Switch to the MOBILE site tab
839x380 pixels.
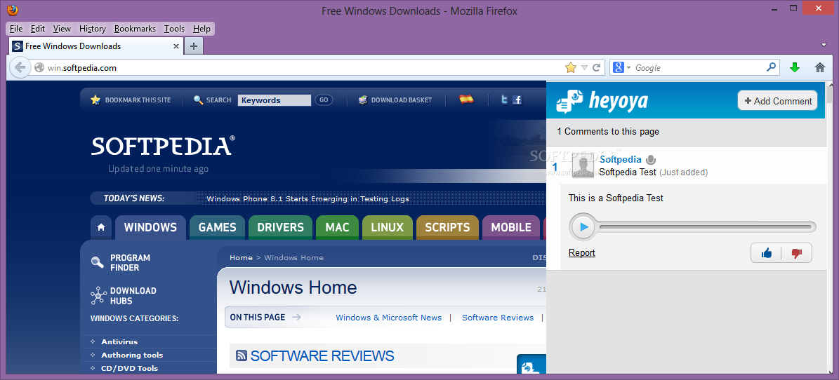[x=511, y=227]
